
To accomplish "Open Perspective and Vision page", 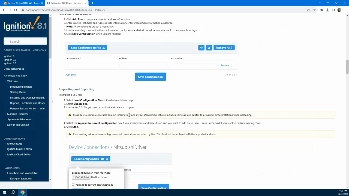I will pos(27,109).
